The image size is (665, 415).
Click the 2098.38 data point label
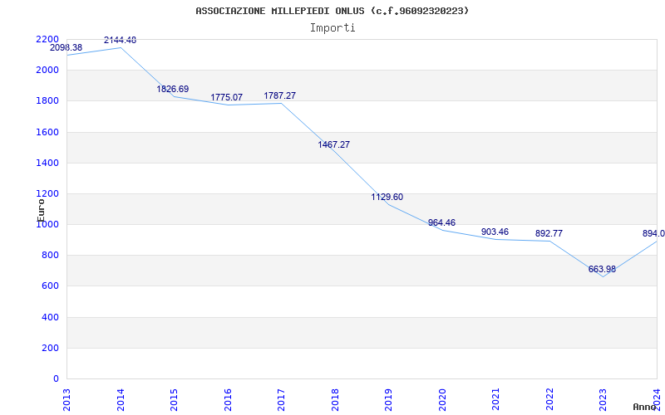pos(66,48)
